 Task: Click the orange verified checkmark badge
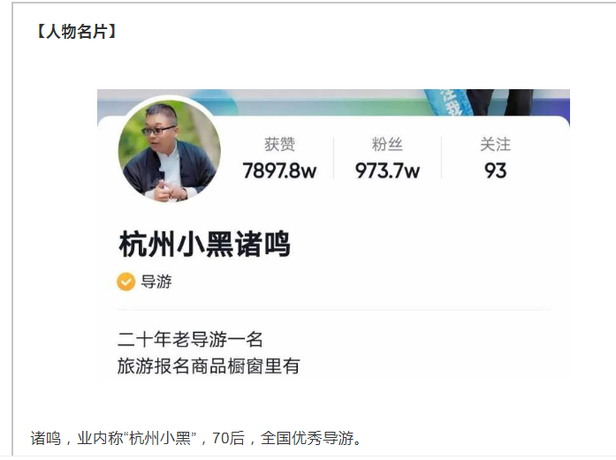click(125, 282)
